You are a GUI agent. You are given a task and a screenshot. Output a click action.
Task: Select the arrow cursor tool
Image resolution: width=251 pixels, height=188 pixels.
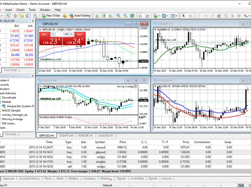tap(184, 16)
